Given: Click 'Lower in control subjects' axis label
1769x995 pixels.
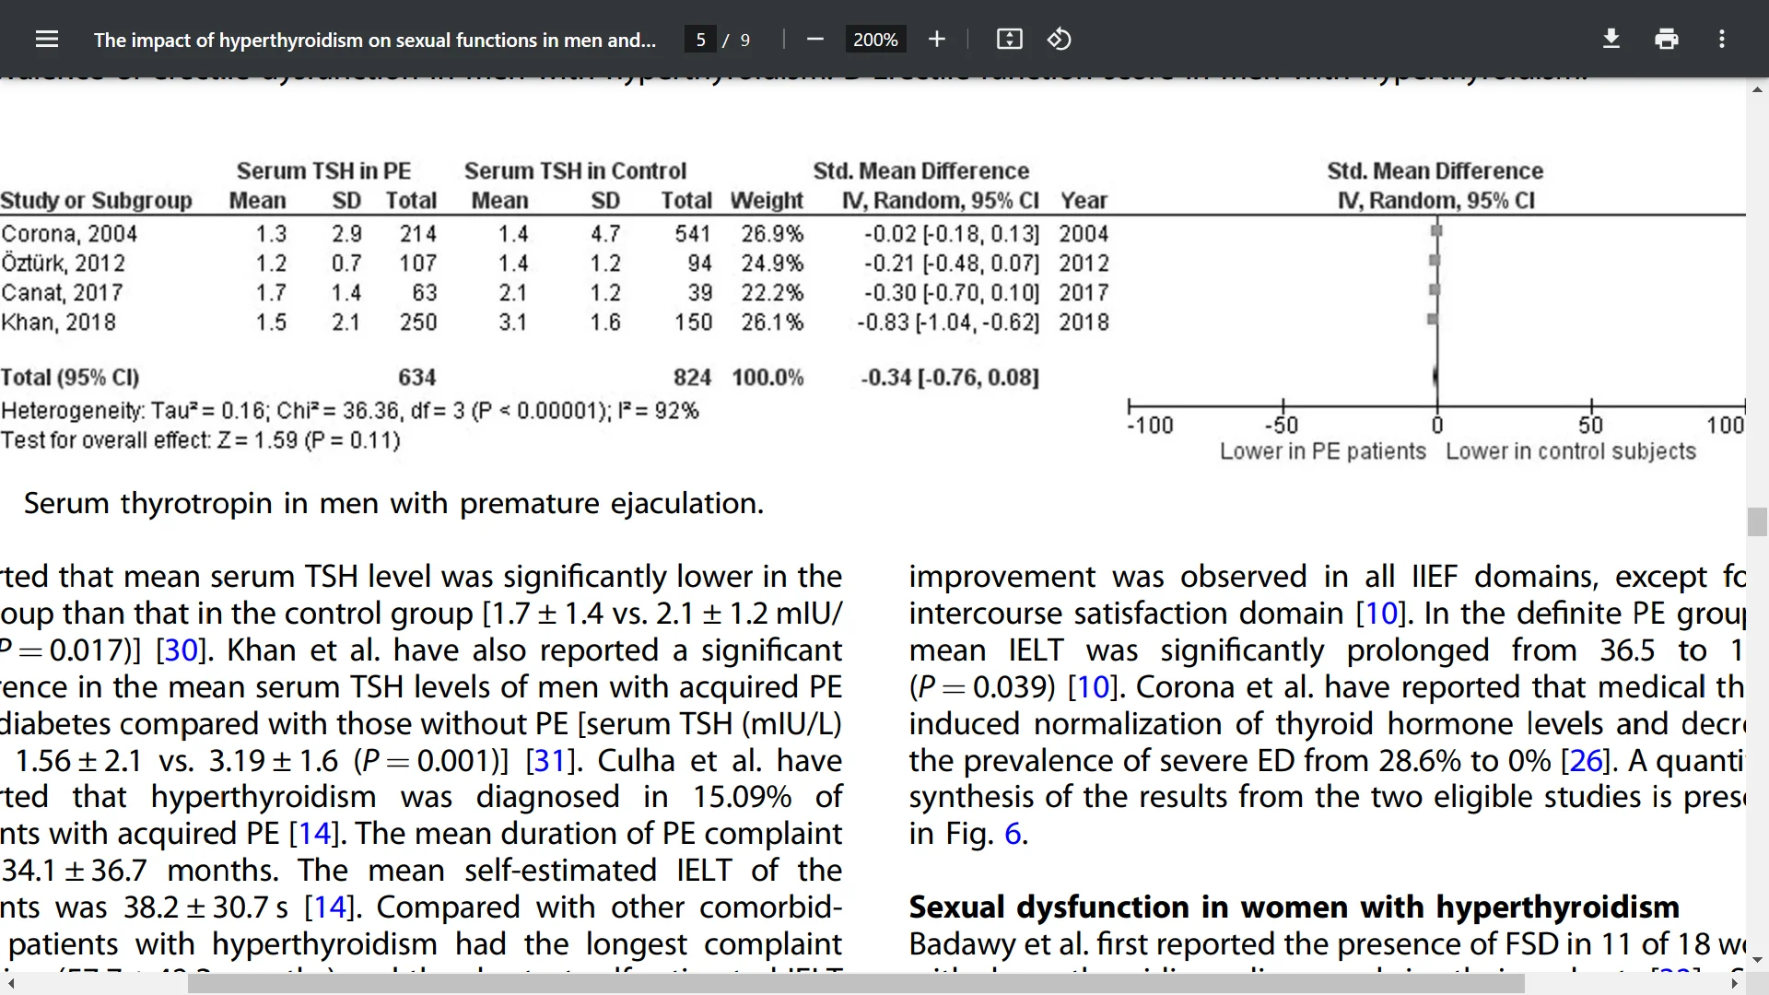Looking at the screenshot, I should click(1571, 451).
